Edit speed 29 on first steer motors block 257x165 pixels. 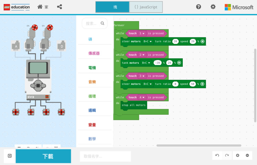click(193, 41)
